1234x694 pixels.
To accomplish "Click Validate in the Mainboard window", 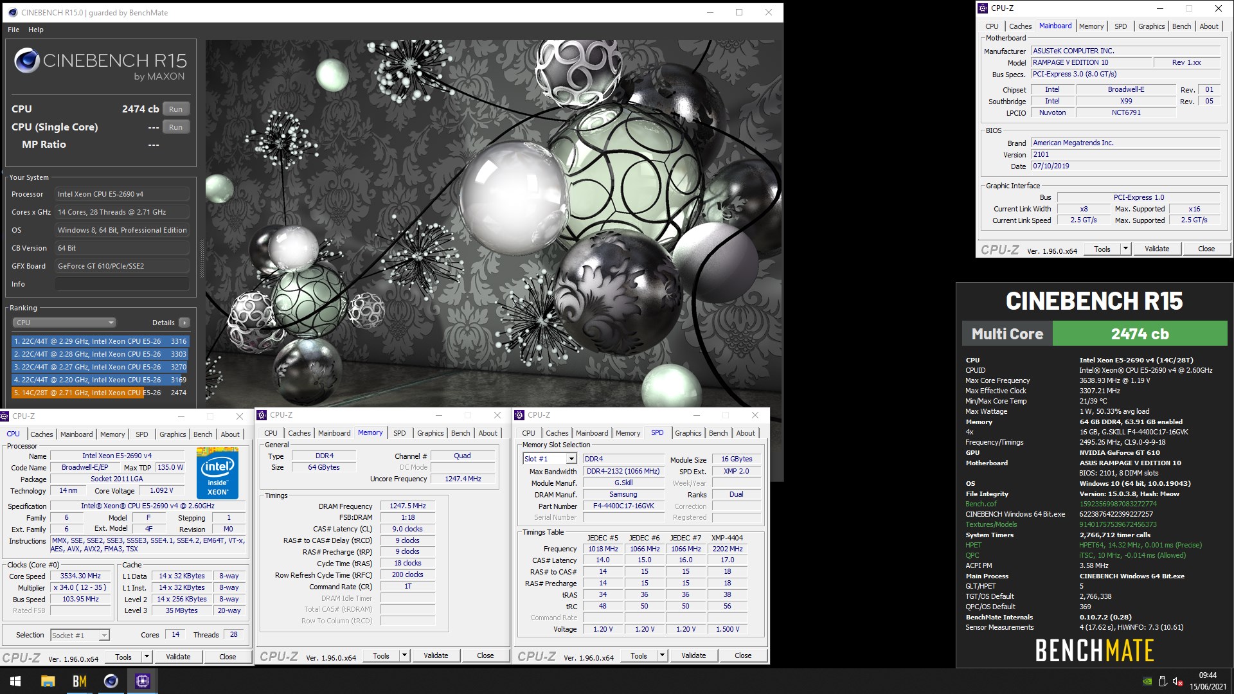I will click(x=1157, y=249).
